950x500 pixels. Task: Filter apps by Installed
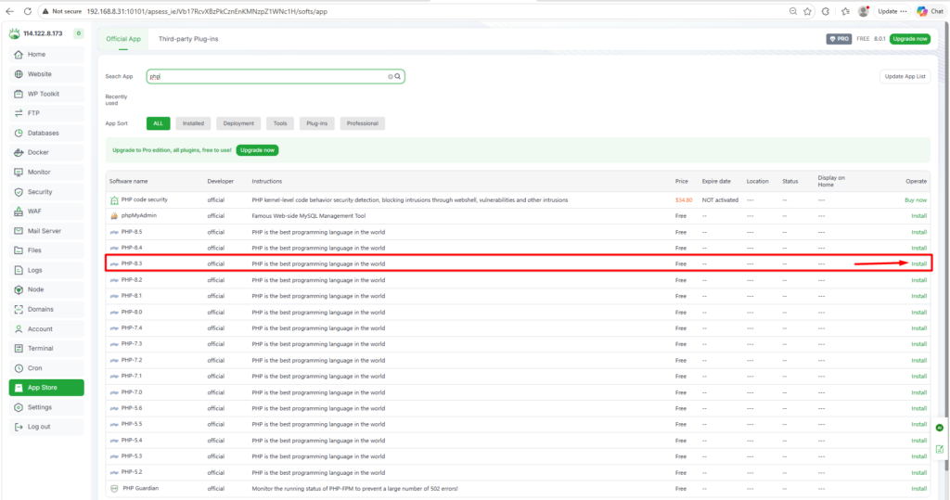(x=193, y=123)
